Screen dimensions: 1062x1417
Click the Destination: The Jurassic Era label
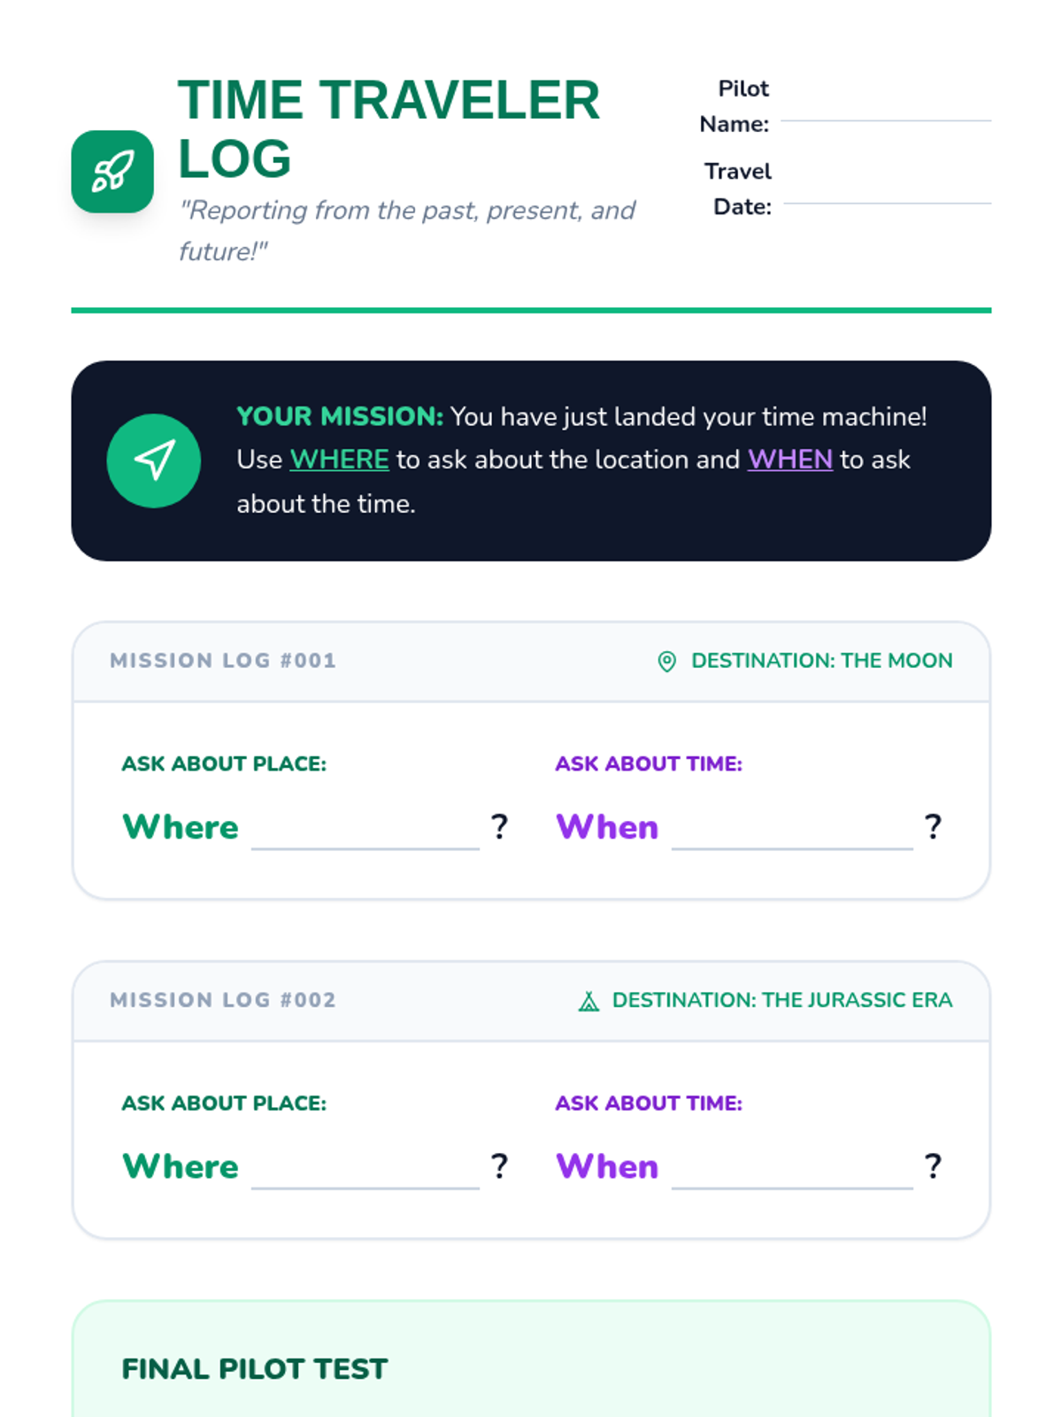pyautogui.click(x=782, y=1000)
